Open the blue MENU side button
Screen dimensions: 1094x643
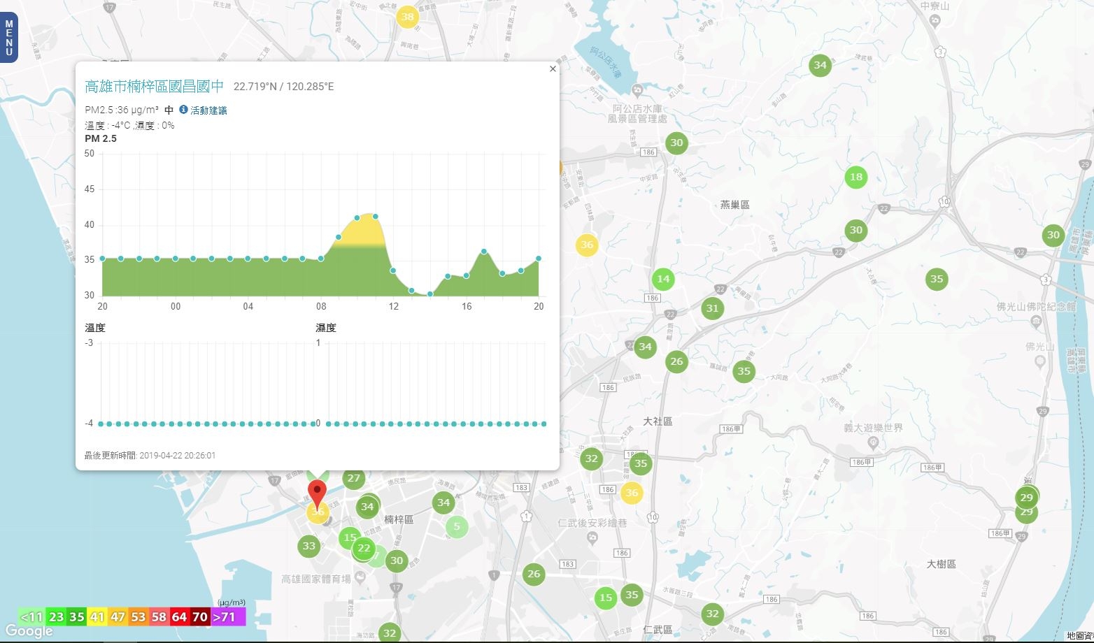tap(9, 38)
